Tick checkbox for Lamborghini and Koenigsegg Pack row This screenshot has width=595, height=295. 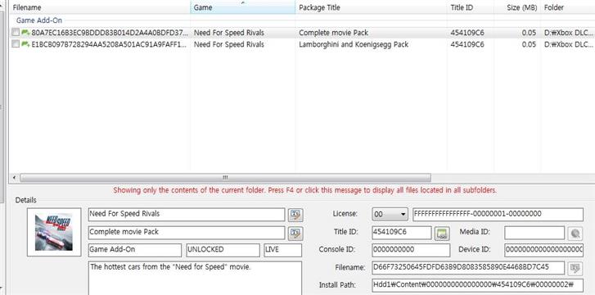tap(16, 44)
